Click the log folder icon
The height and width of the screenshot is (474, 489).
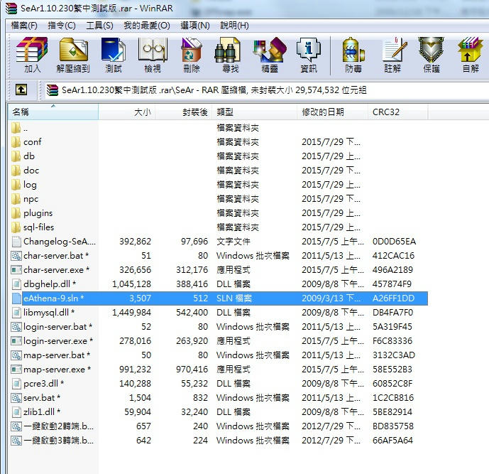[16, 185]
